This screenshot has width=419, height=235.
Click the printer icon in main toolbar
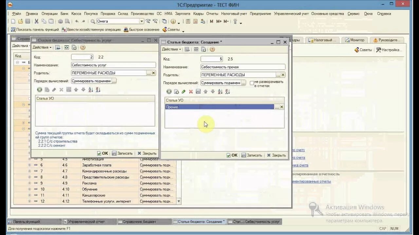[60, 21]
